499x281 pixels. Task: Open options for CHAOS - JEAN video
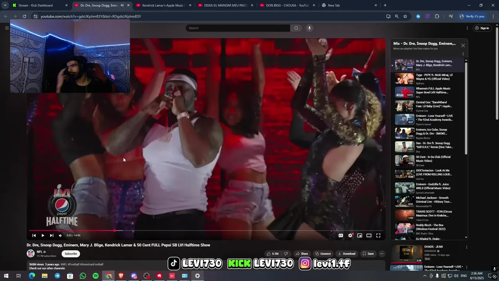tap(467, 247)
